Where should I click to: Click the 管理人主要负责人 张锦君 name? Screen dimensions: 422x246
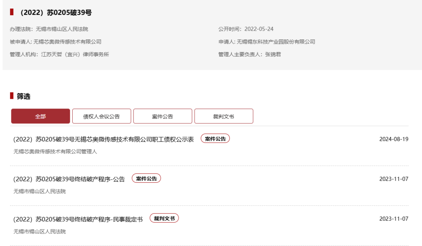(x=273, y=54)
